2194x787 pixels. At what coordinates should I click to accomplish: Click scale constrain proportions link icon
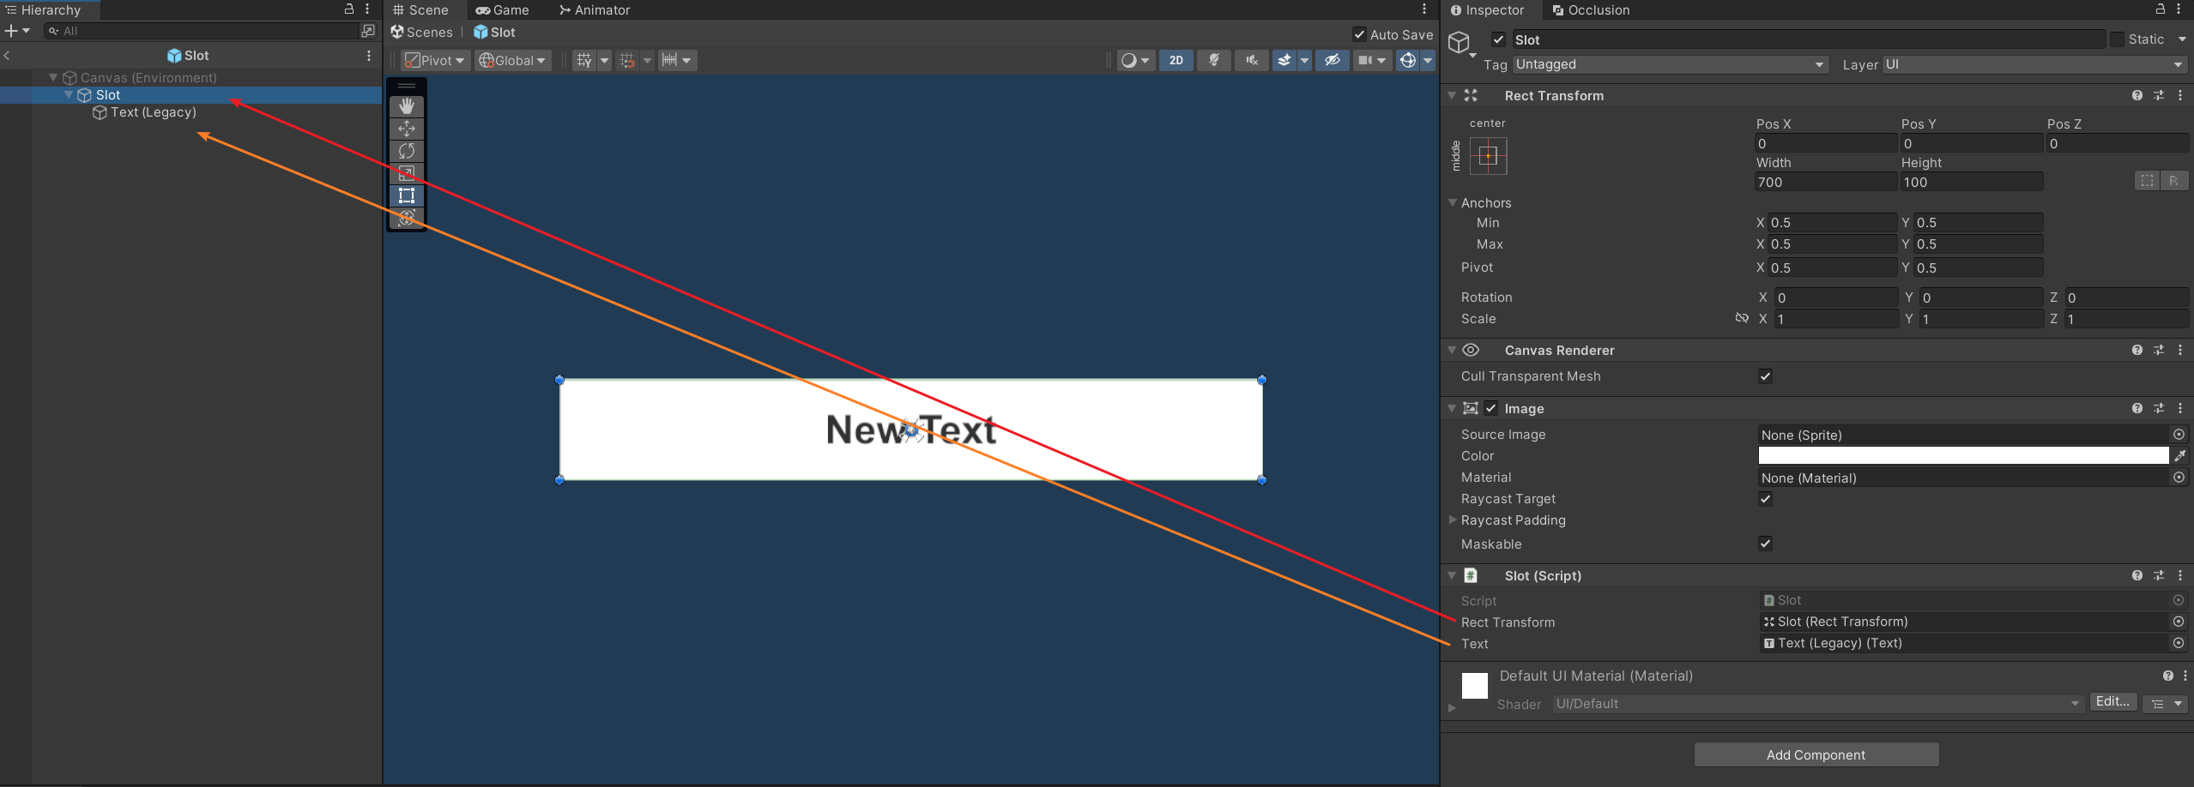click(x=1742, y=318)
